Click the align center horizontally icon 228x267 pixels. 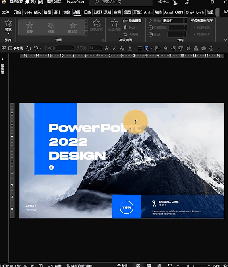point(165,49)
